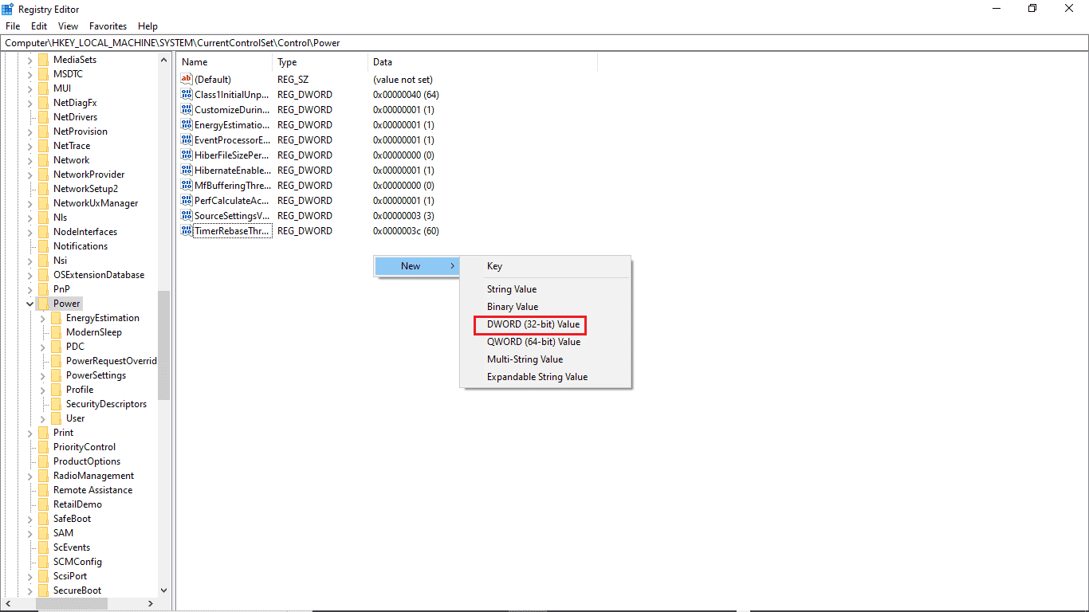This screenshot has height=612, width=1089.
Task: Click the MediaSets folder icon
Action: pyautogui.click(x=43, y=60)
